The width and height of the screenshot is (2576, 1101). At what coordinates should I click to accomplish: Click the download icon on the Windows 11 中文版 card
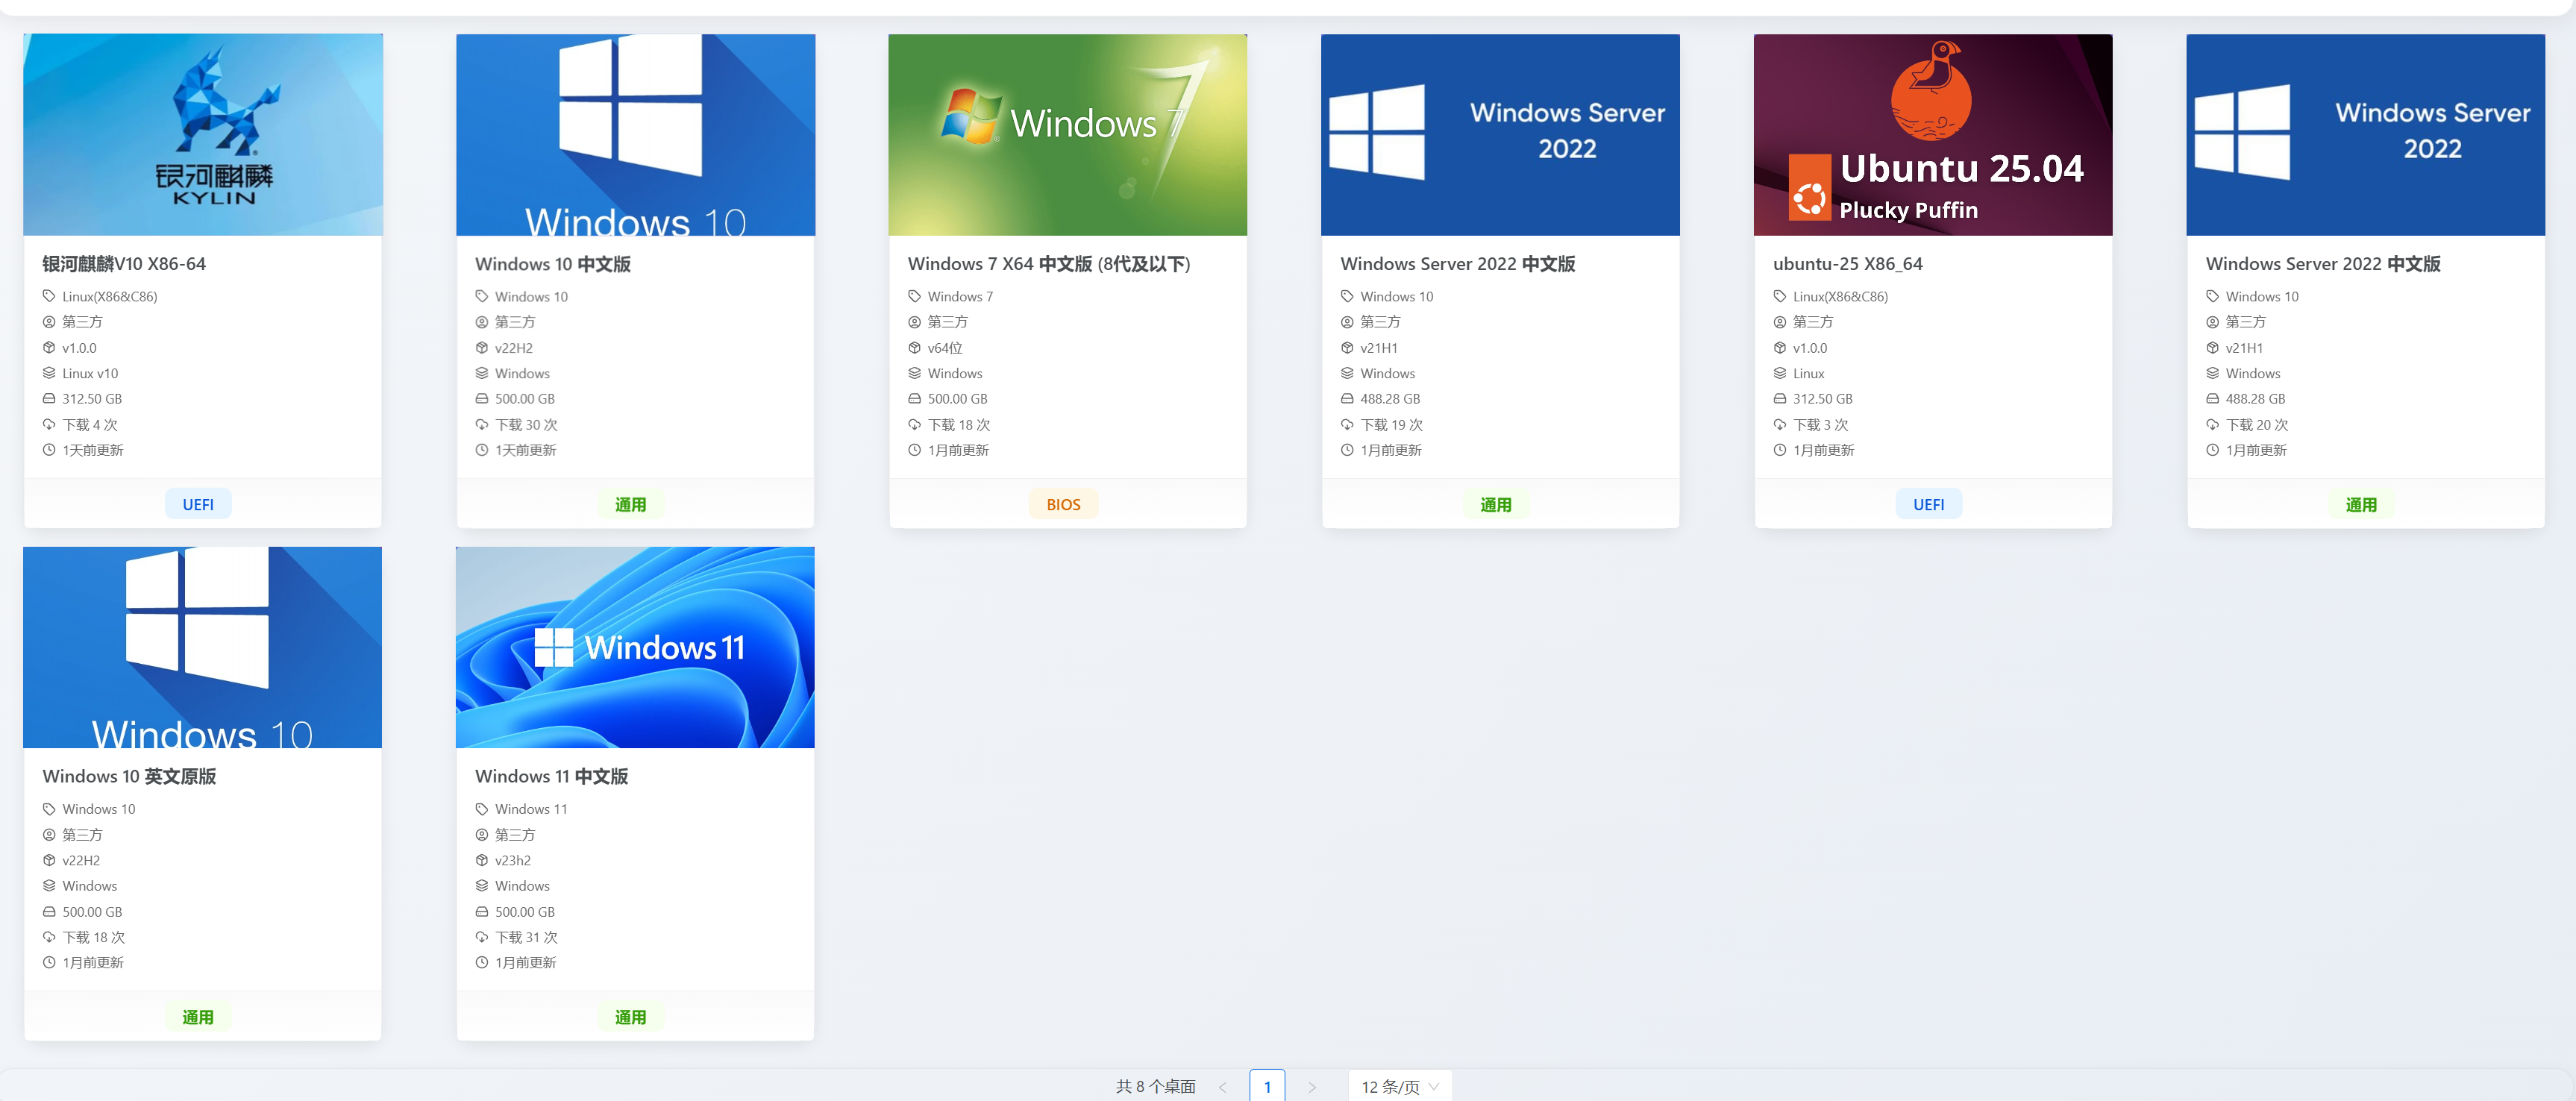coord(481,937)
